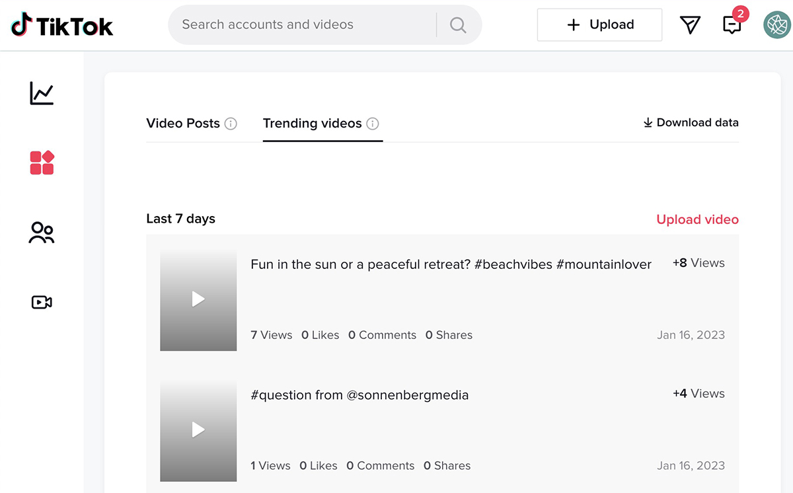Open the inbox notifications icon
The image size is (793, 493).
click(x=732, y=25)
